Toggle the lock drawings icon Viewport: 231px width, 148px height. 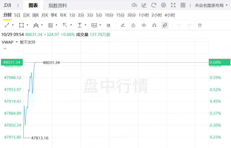[x=133, y=25]
